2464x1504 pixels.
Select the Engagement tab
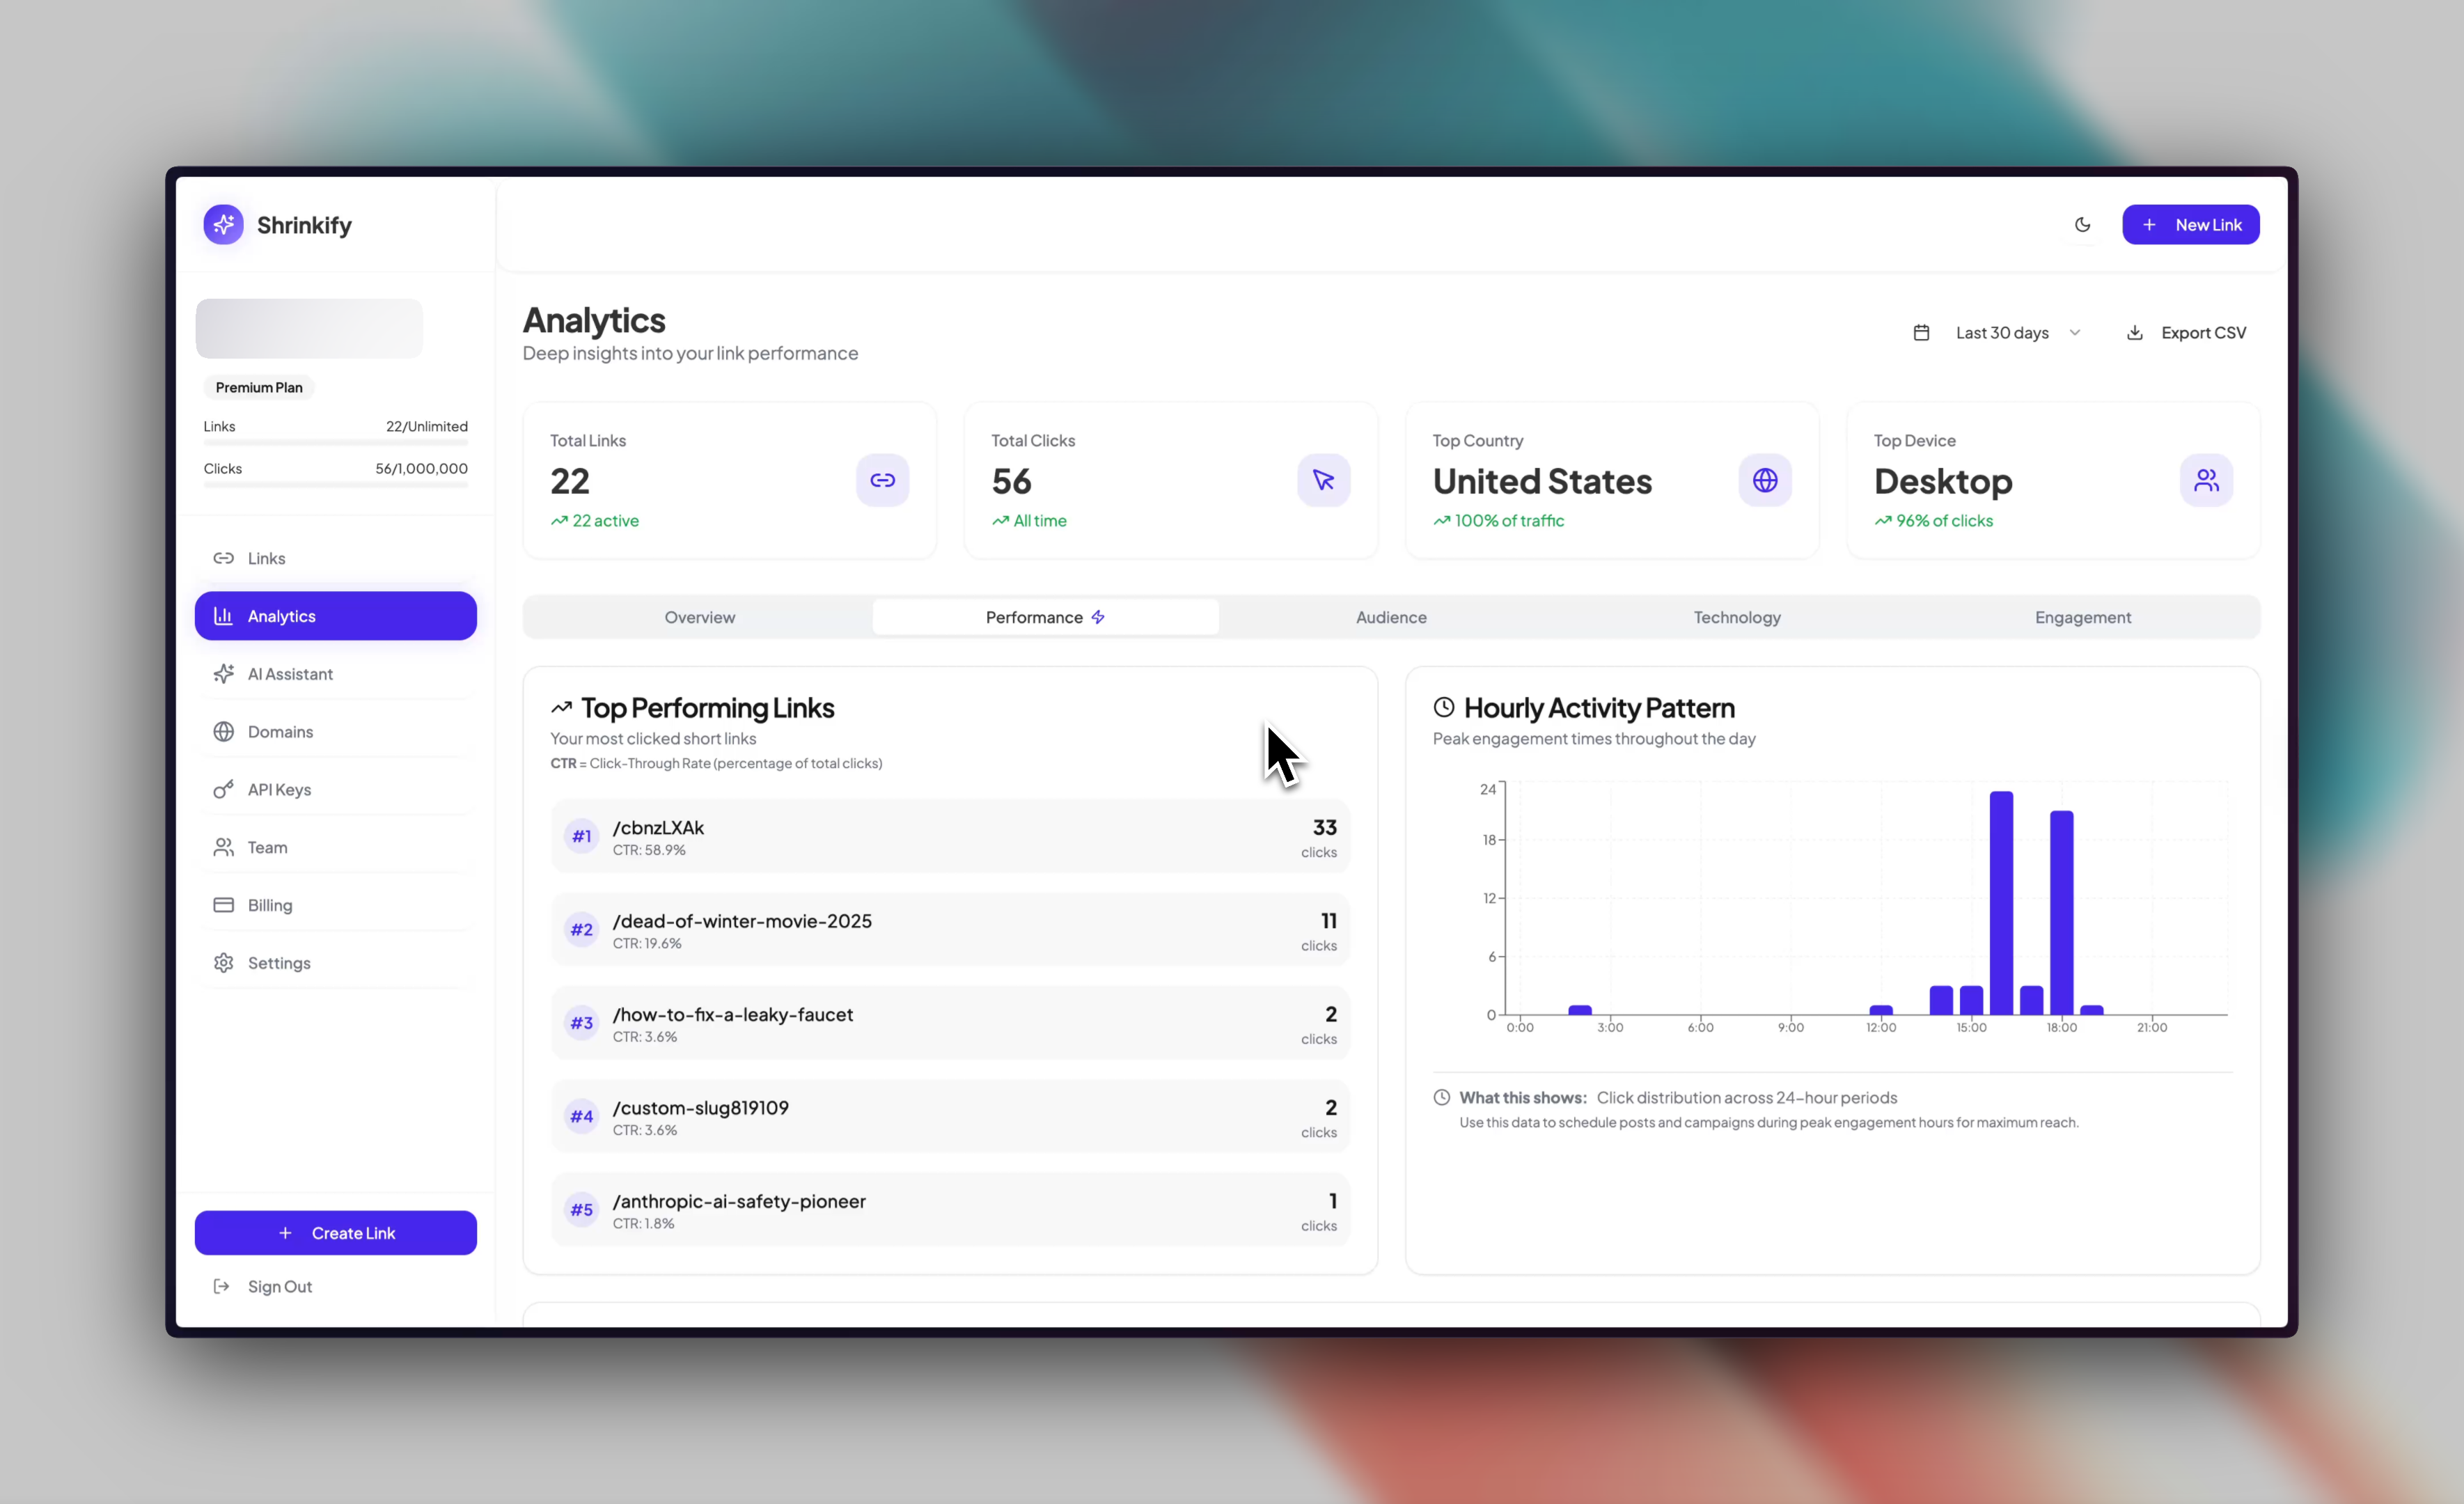2082,617
